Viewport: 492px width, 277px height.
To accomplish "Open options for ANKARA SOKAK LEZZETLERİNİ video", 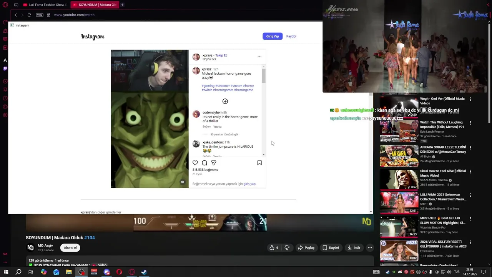I will point(470,148).
